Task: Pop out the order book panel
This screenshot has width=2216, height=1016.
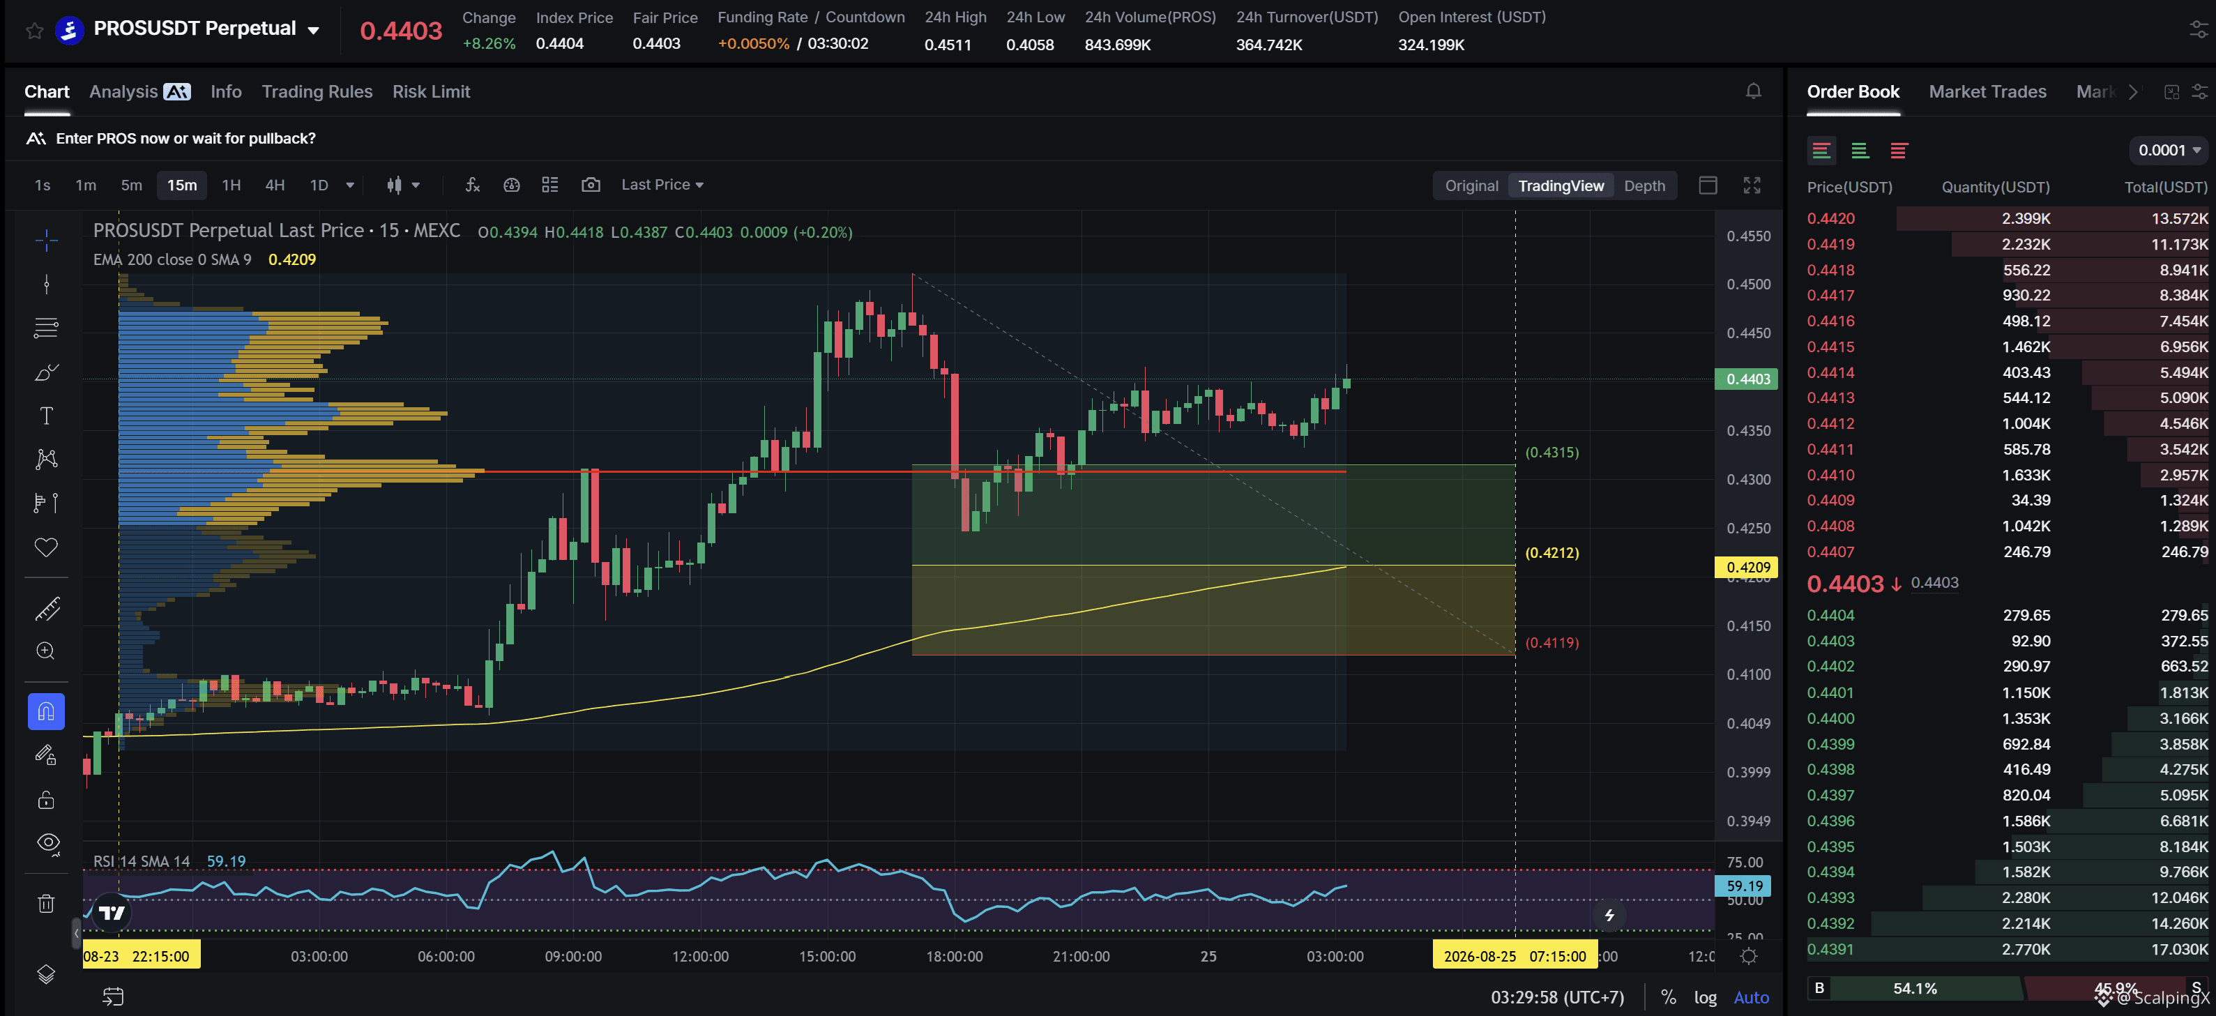Action: [2171, 92]
